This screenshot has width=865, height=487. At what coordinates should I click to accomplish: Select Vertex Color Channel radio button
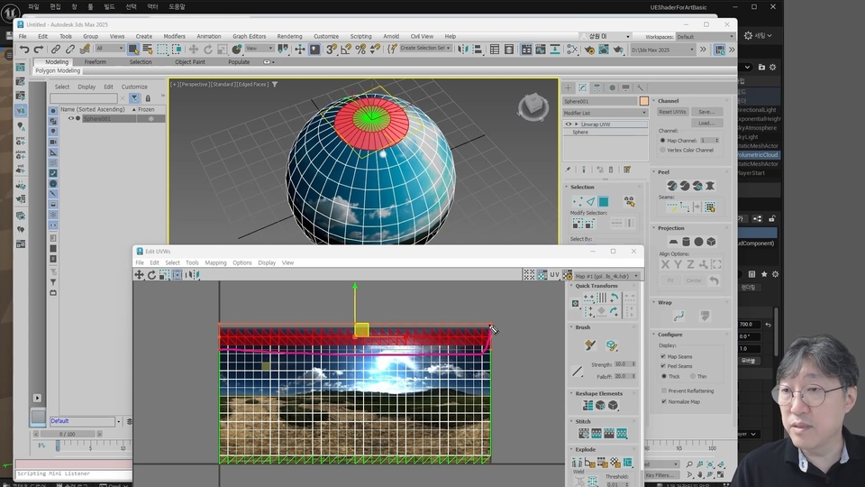point(662,151)
